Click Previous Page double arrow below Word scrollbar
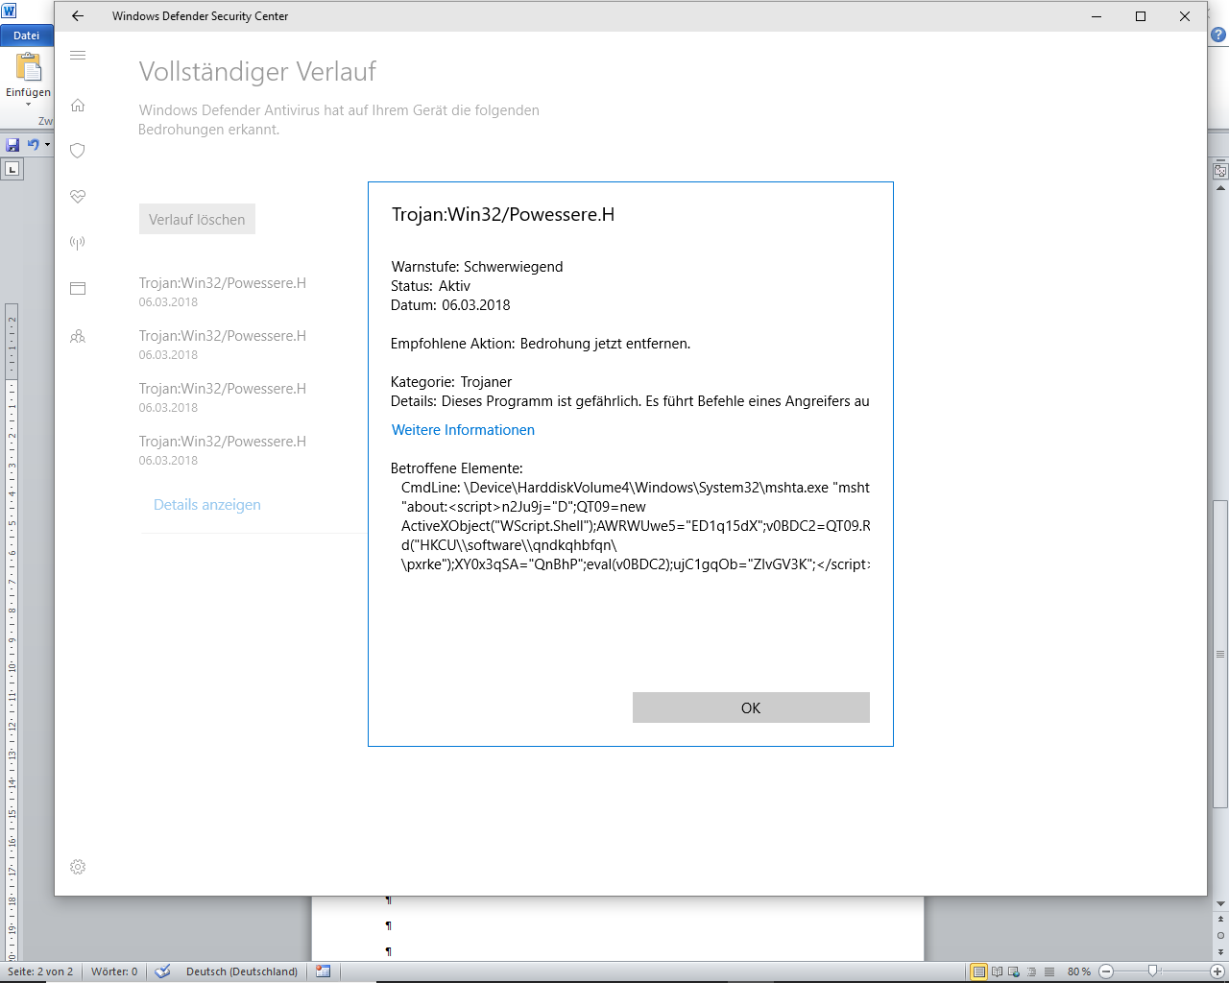This screenshot has height=983, width=1229. [1220, 920]
